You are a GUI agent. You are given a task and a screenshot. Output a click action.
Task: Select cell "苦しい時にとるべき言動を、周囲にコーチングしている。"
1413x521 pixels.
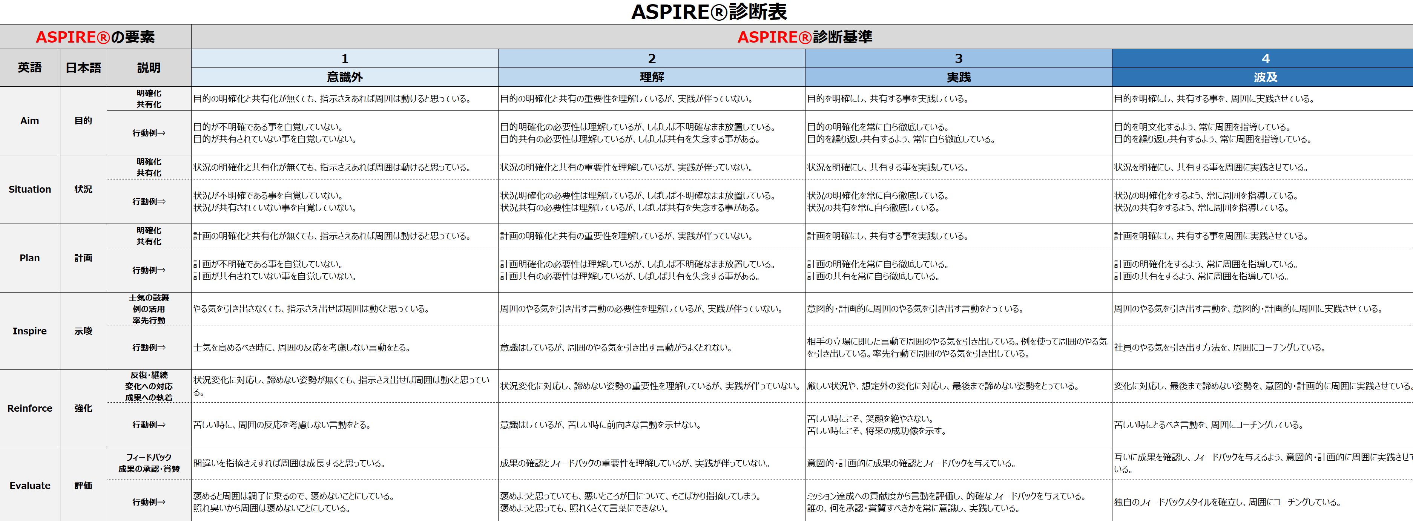tap(1263, 424)
